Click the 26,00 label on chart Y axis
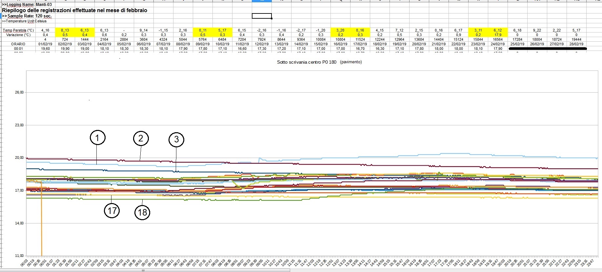602x272 pixels. 19,93
